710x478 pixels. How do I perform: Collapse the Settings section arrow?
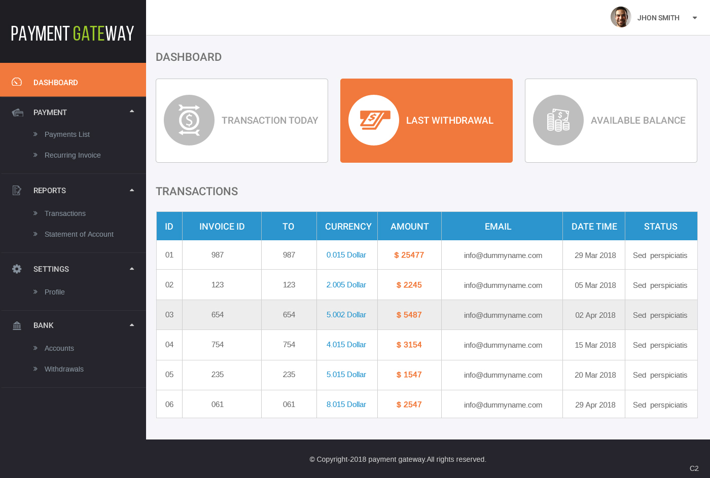(132, 269)
